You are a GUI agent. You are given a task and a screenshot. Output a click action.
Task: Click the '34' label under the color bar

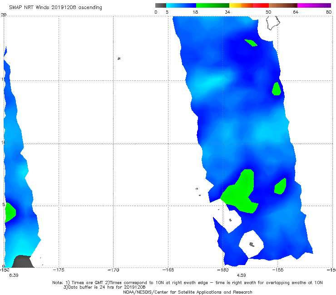(227, 12)
